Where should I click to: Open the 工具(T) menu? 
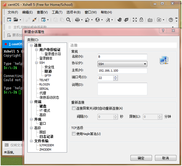click(57, 12)
